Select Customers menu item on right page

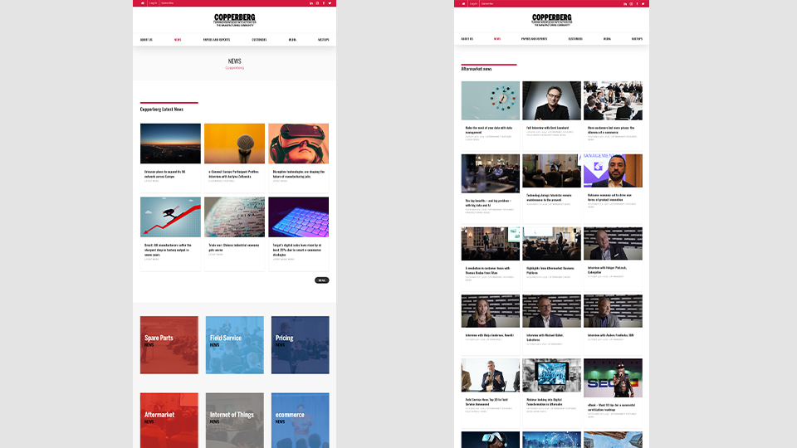tap(575, 39)
